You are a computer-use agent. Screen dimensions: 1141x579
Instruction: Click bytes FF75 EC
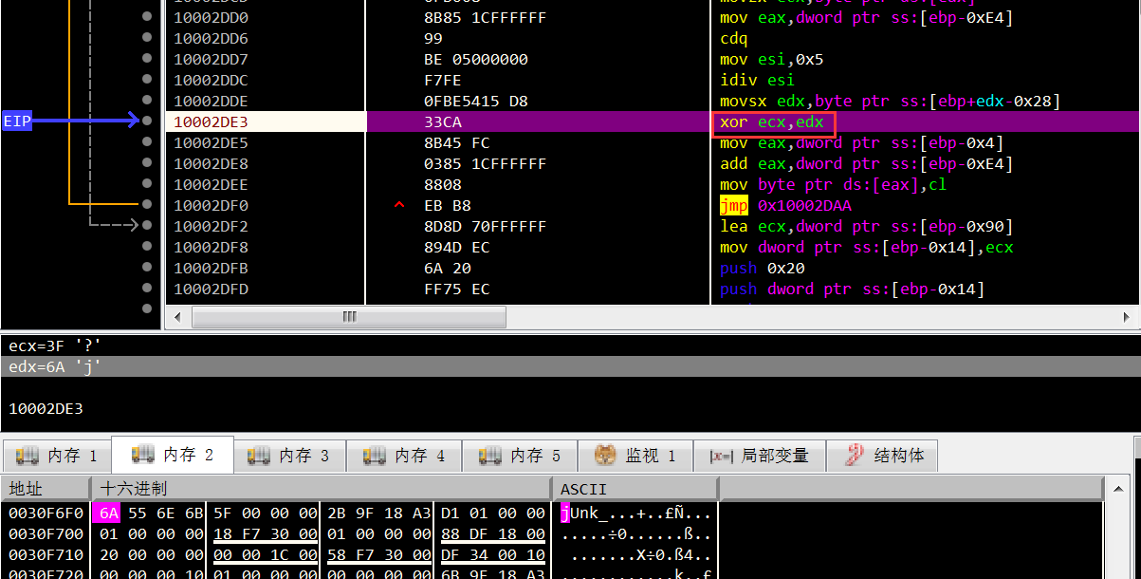457,289
